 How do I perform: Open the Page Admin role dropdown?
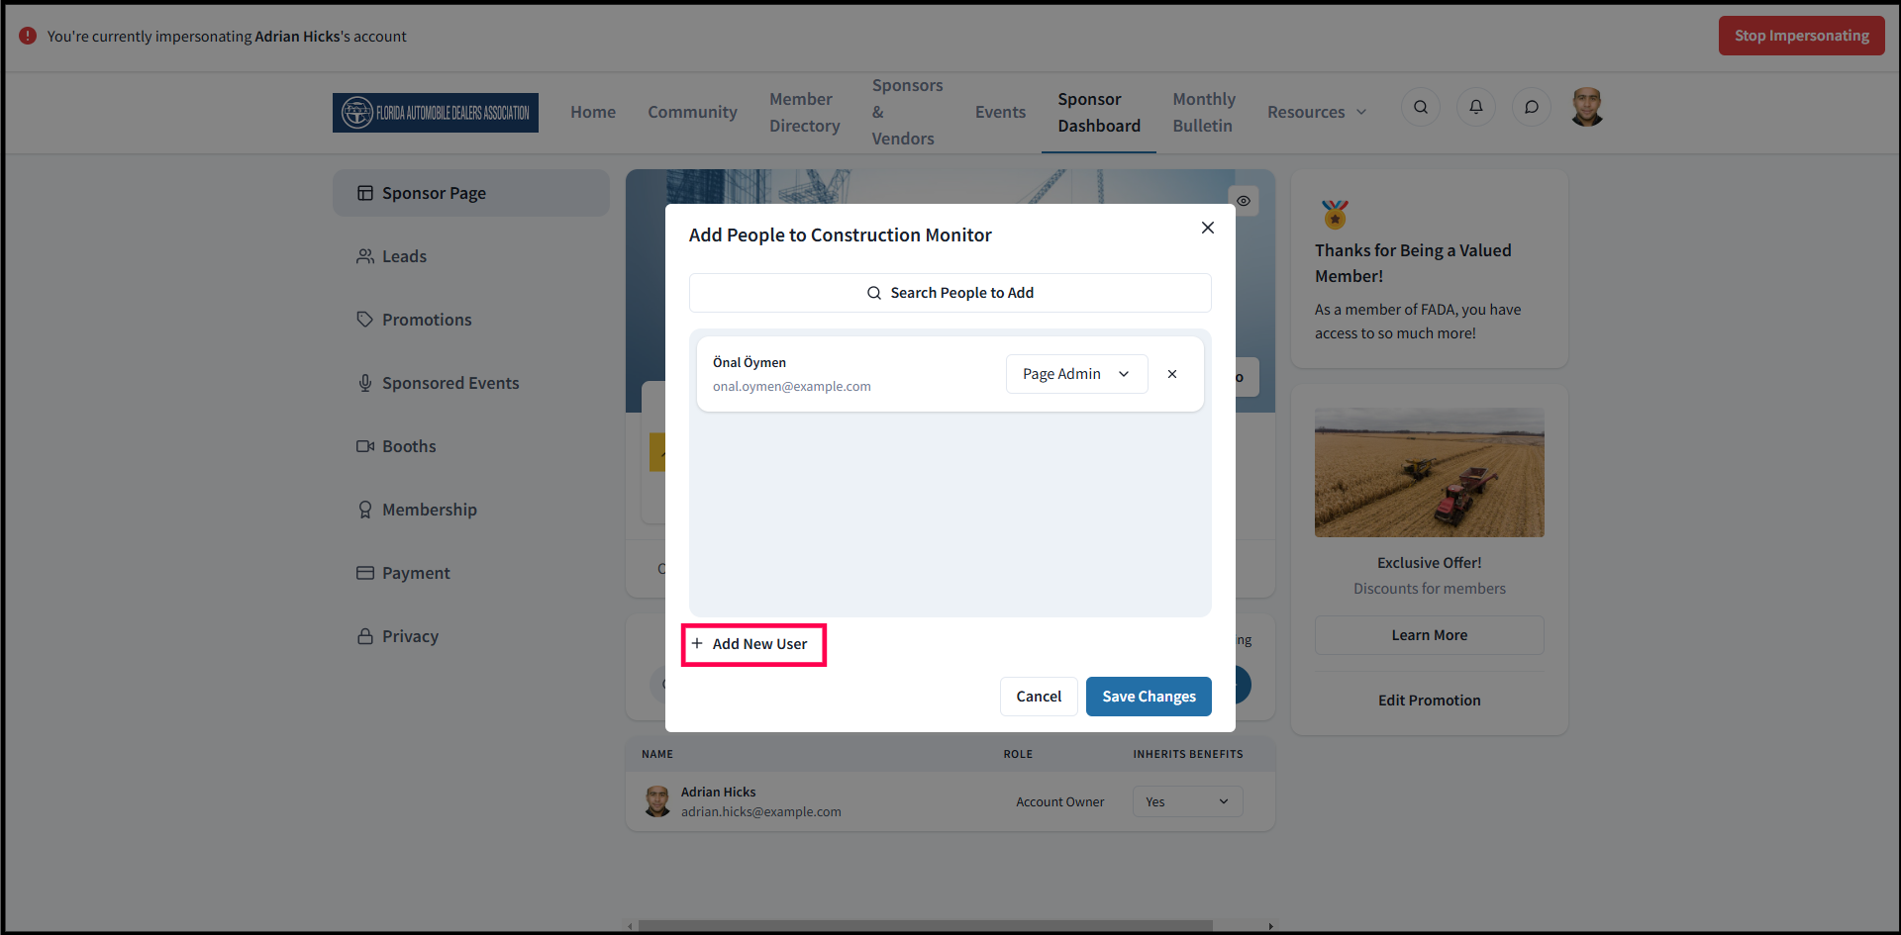click(x=1077, y=374)
